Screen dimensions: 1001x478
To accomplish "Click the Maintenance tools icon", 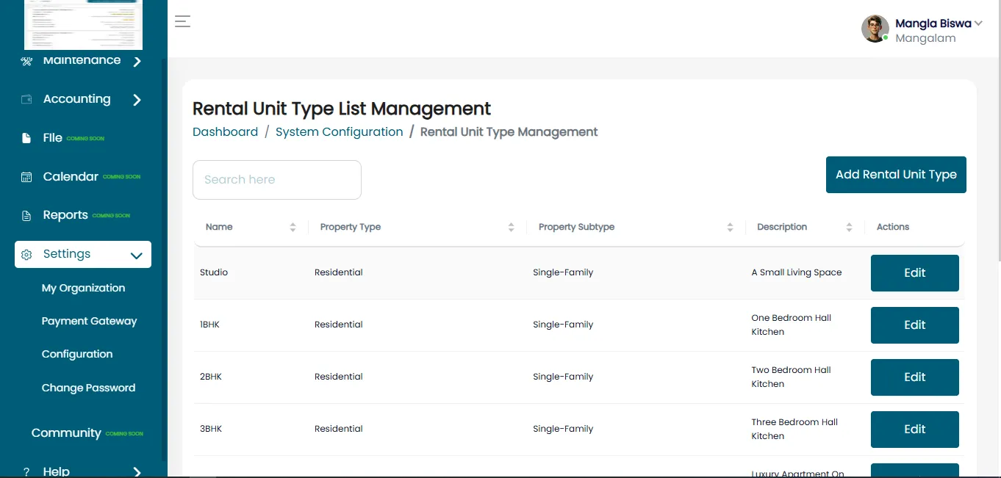I will (26, 61).
